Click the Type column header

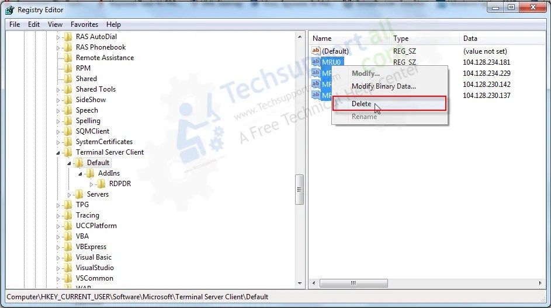(424, 38)
